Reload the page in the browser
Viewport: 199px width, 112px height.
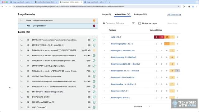(10, 7)
